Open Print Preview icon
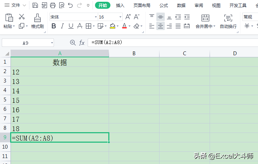 pos(62,5)
